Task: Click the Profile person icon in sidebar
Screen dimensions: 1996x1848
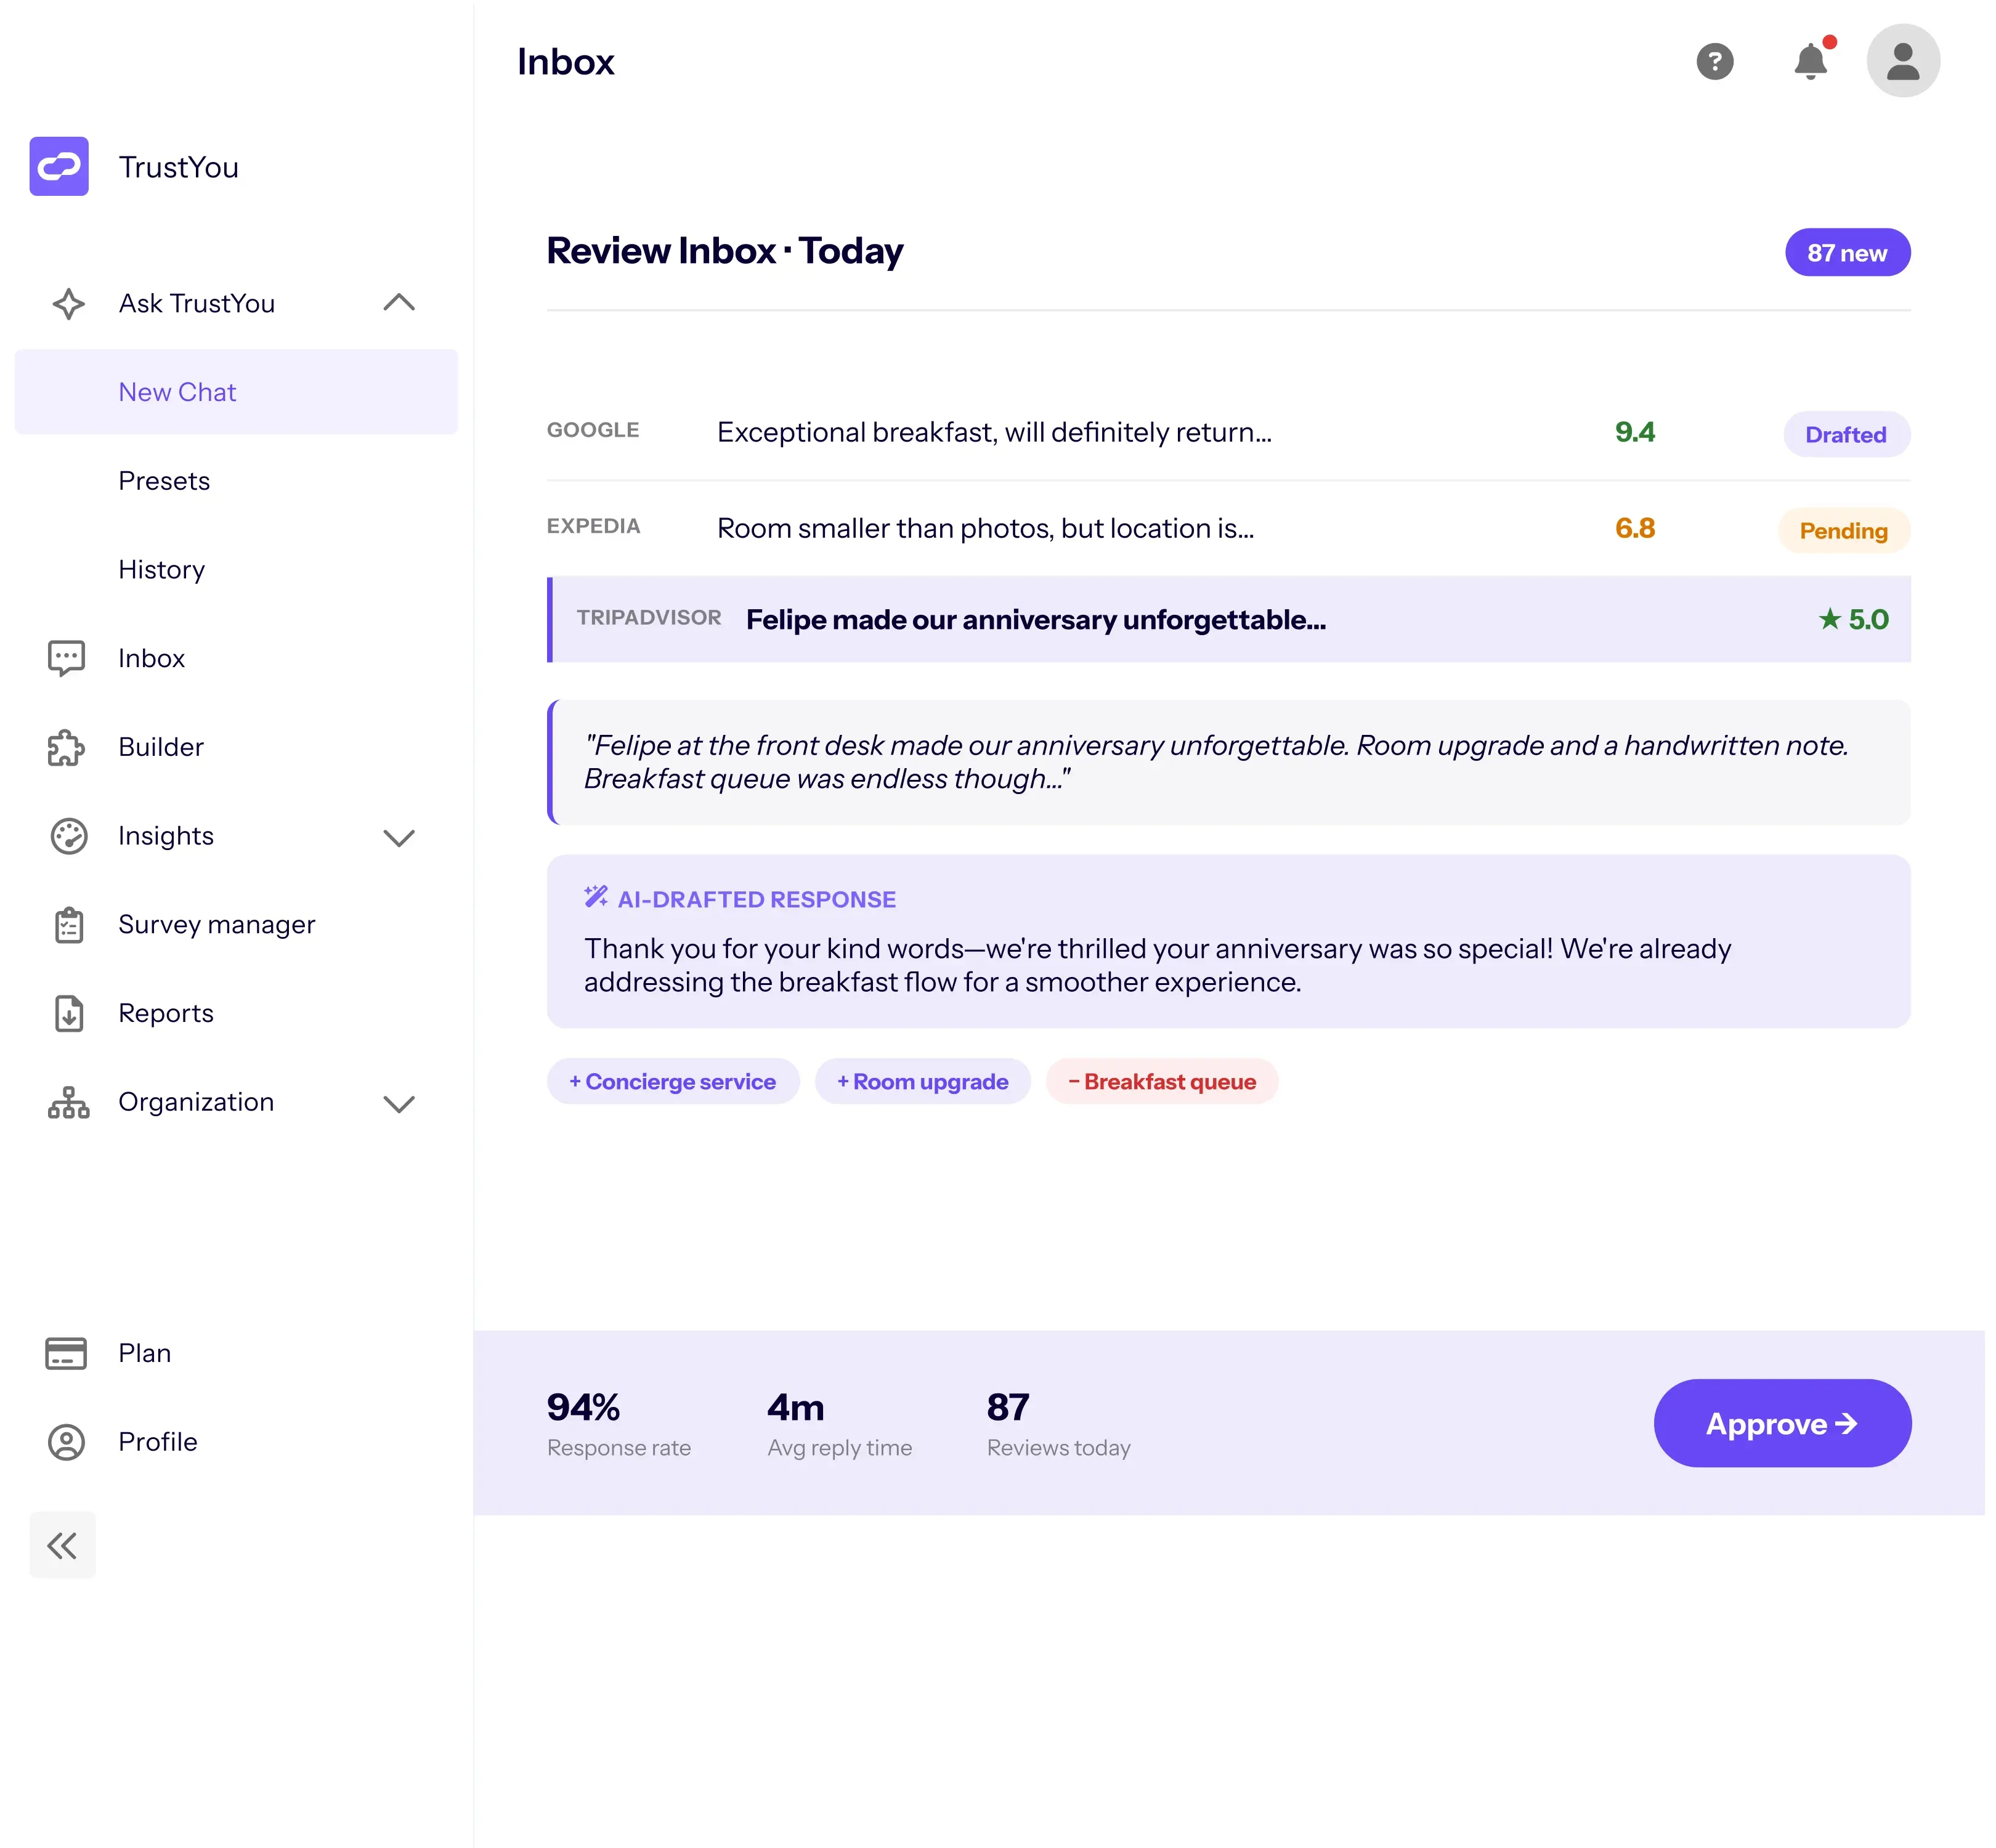Action: coord(67,1442)
